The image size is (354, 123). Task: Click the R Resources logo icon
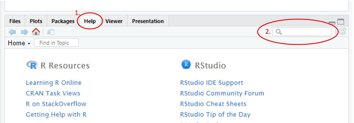coord(32,65)
